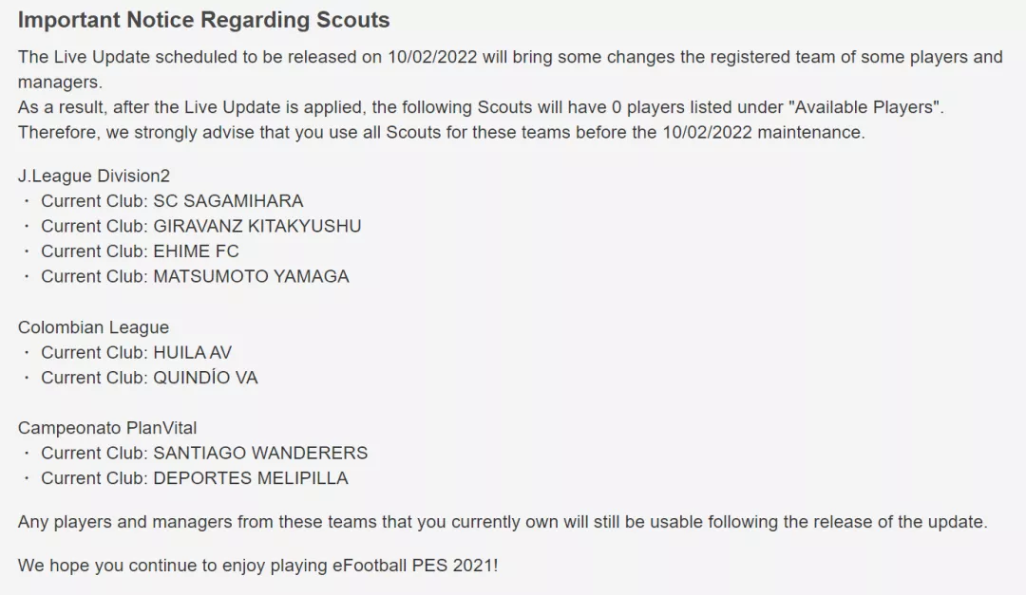Click the 10/02/2022 maintenance date text
The image size is (1026, 595).
click(x=707, y=132)
